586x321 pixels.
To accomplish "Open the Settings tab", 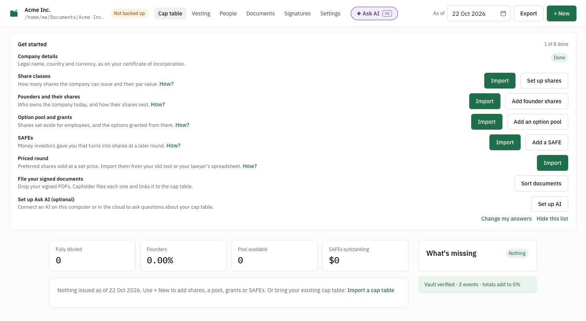I will point(330,13).
